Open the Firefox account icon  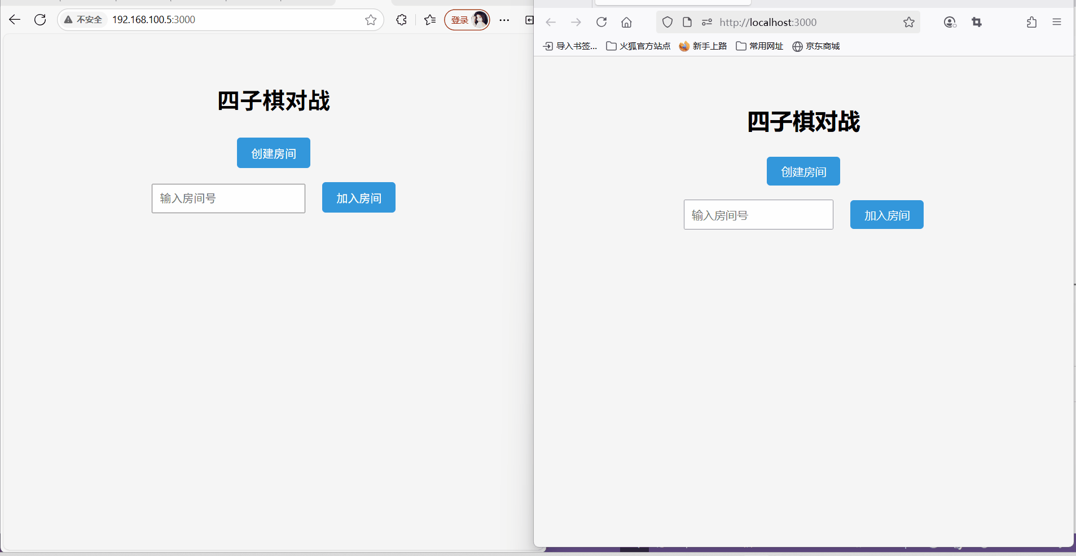pos(950,22)
